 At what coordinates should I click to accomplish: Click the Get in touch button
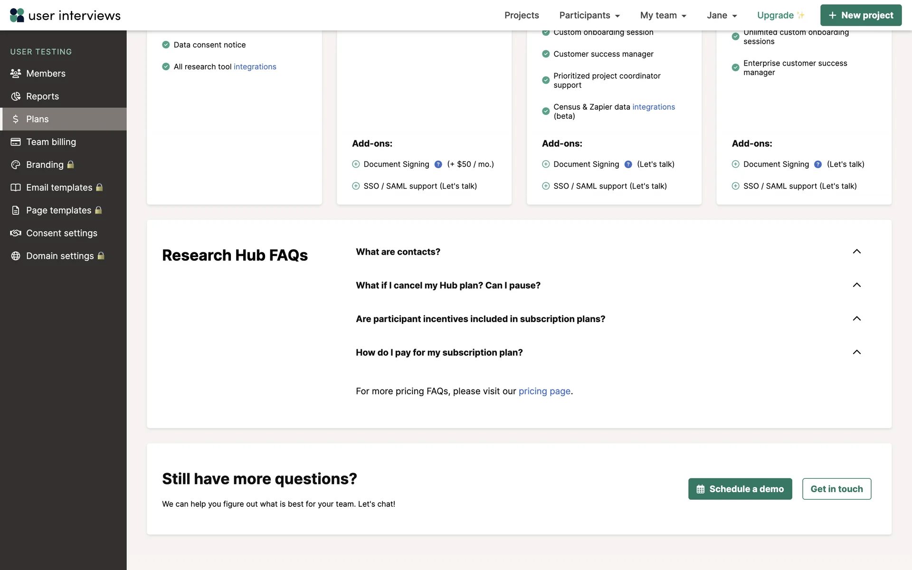(x=836, y=489)
